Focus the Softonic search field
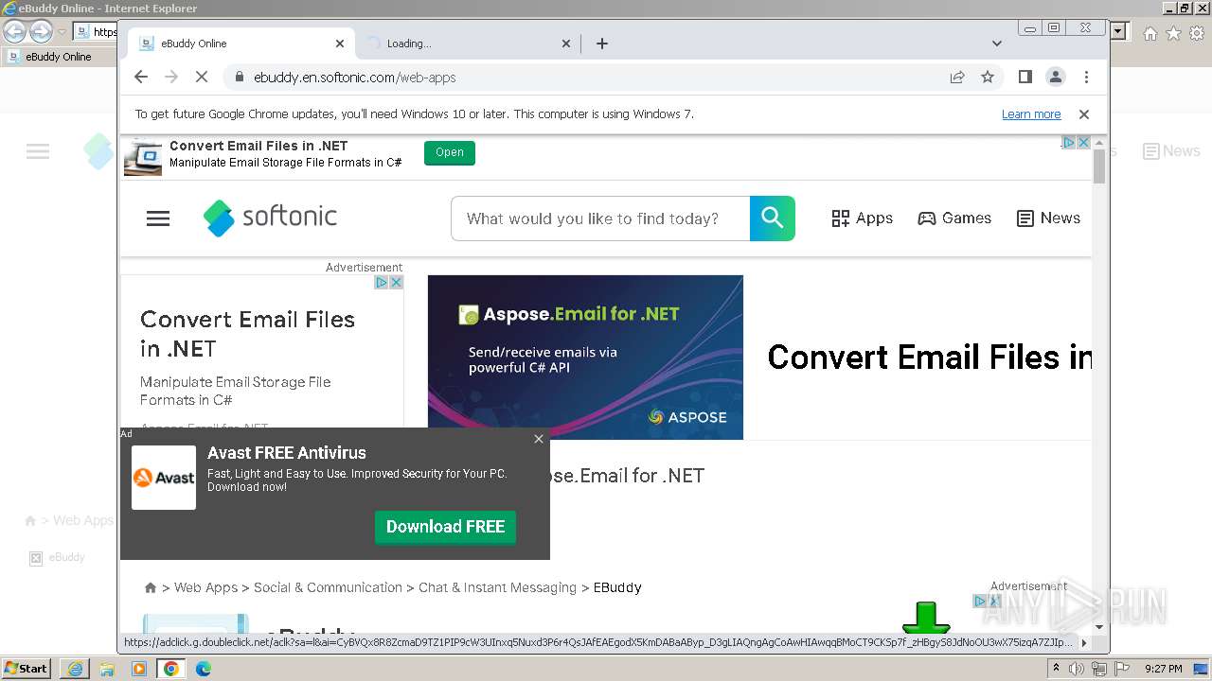This screenshot has width=1212, height=681. coord(600,218)
